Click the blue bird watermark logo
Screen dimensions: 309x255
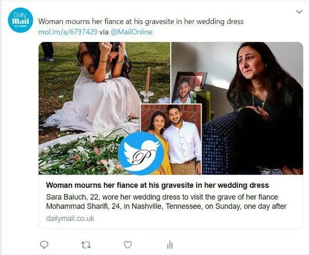tap(141, 153)
